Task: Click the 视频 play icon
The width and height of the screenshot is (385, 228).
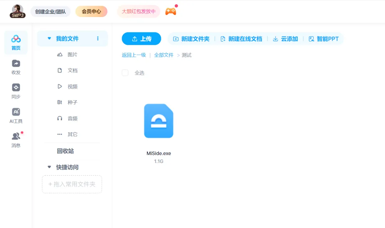Action: [60, 86]
